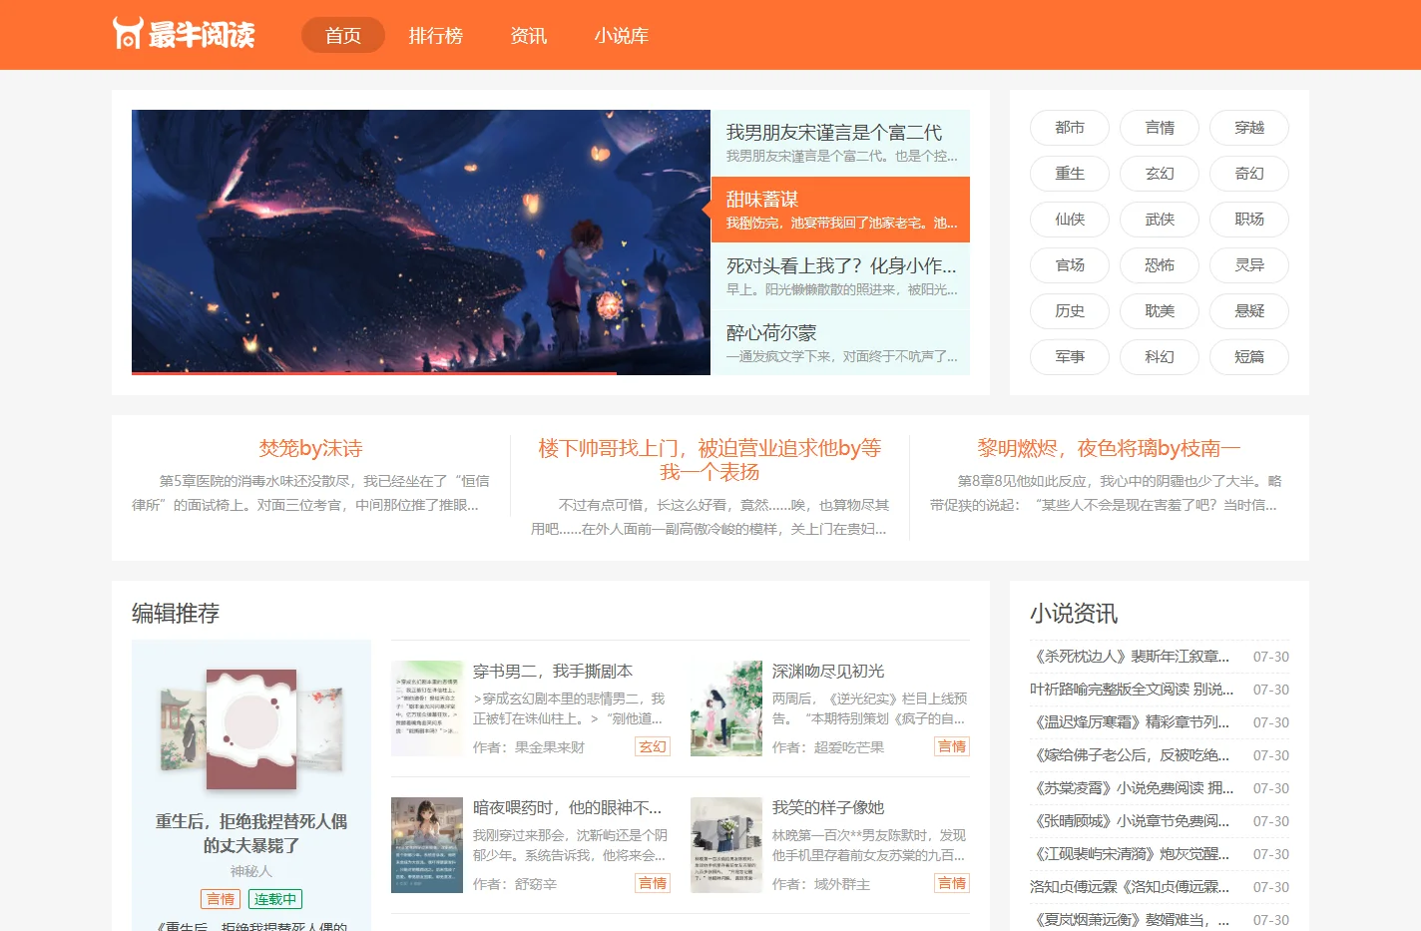Select the 武侠 genre tag
1421x931 pixels.
click(1160, 220)
